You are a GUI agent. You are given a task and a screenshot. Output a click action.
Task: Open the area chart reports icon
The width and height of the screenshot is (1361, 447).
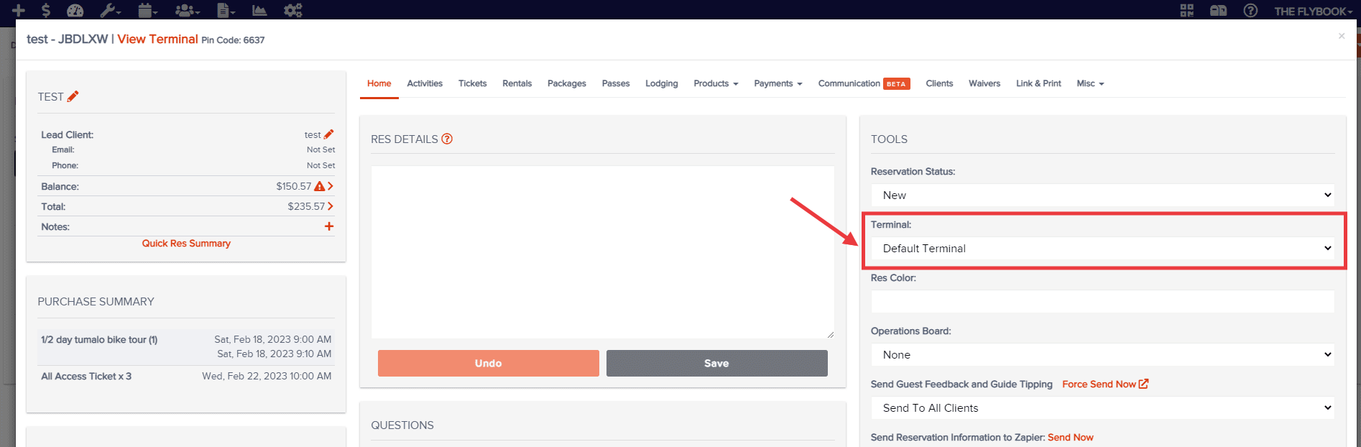pos(259,10)
